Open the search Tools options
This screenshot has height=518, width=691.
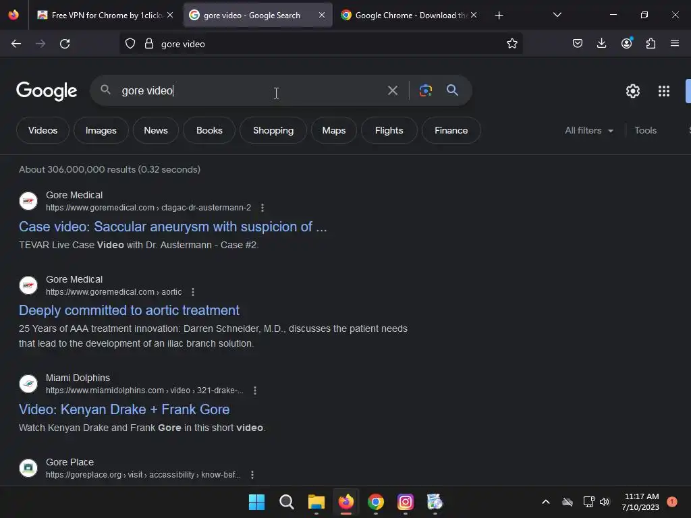[645, 131]
